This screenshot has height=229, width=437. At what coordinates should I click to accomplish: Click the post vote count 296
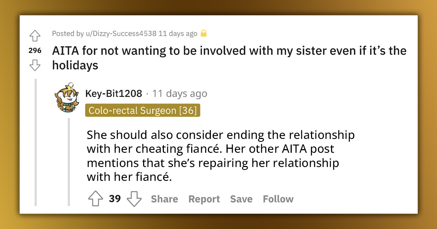point(35,51)
